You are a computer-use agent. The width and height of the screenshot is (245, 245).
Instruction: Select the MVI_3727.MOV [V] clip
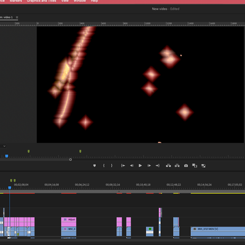coord(218,231)
